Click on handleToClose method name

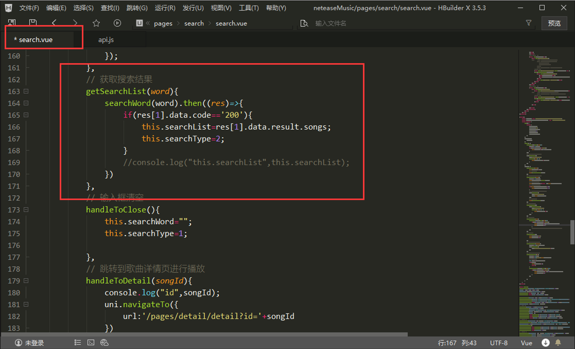coord(116,210)
